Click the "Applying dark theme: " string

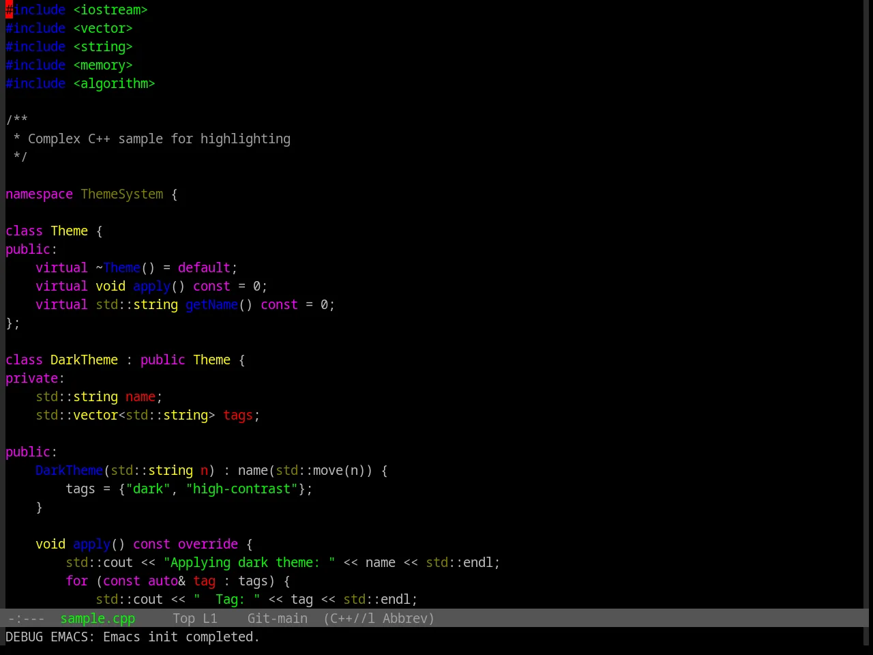click(x=249, y=562)
